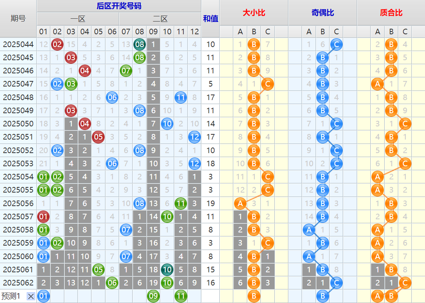Image resolution: width=425 pixels, height=303 pixels.
Task: Click green ball 05 in row 2025061
Action: click(98, 270)
